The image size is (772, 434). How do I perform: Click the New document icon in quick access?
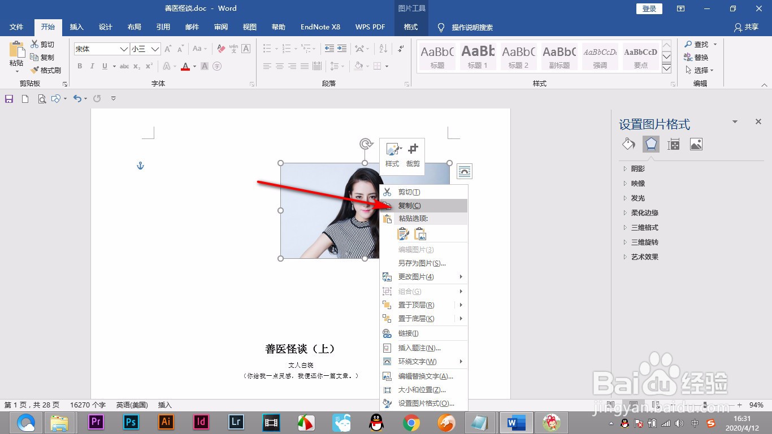pyautogui.click(x=25, y=98)
